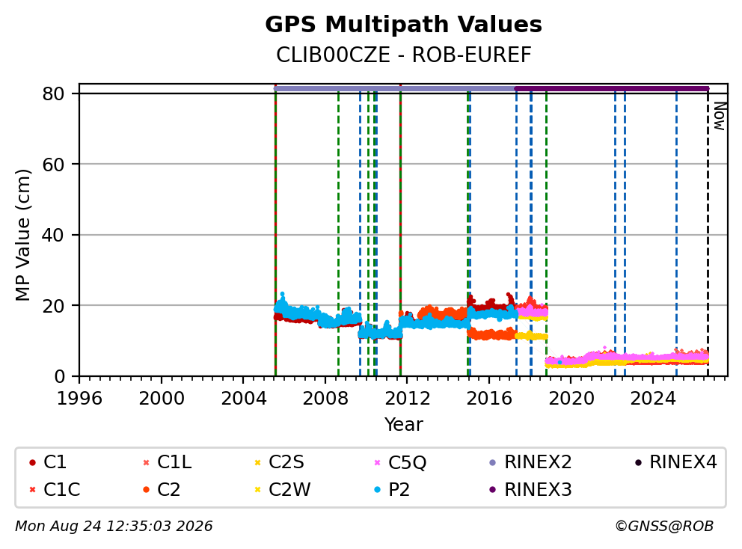Click the blue P2 data cluster near 2006

point(295,313)
